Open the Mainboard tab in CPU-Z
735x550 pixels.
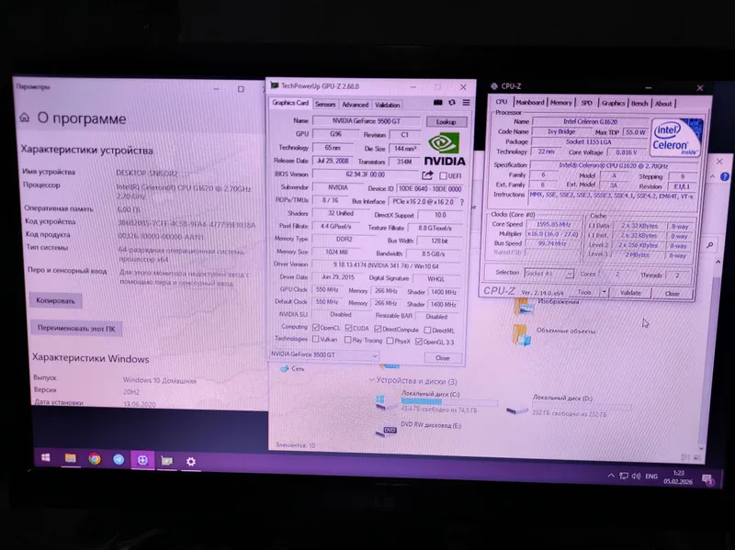(x=530, y=103)
